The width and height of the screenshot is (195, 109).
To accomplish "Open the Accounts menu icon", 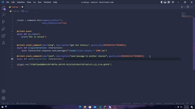I will pyautogui.click(x=4, y=91).
